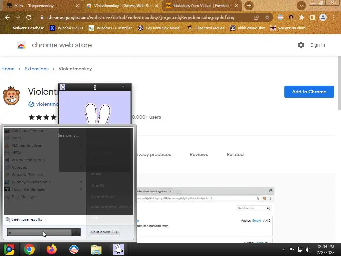The image size is (341, 256).
Task: Open the bunny app on taskbar
Action: coord(119,249)
